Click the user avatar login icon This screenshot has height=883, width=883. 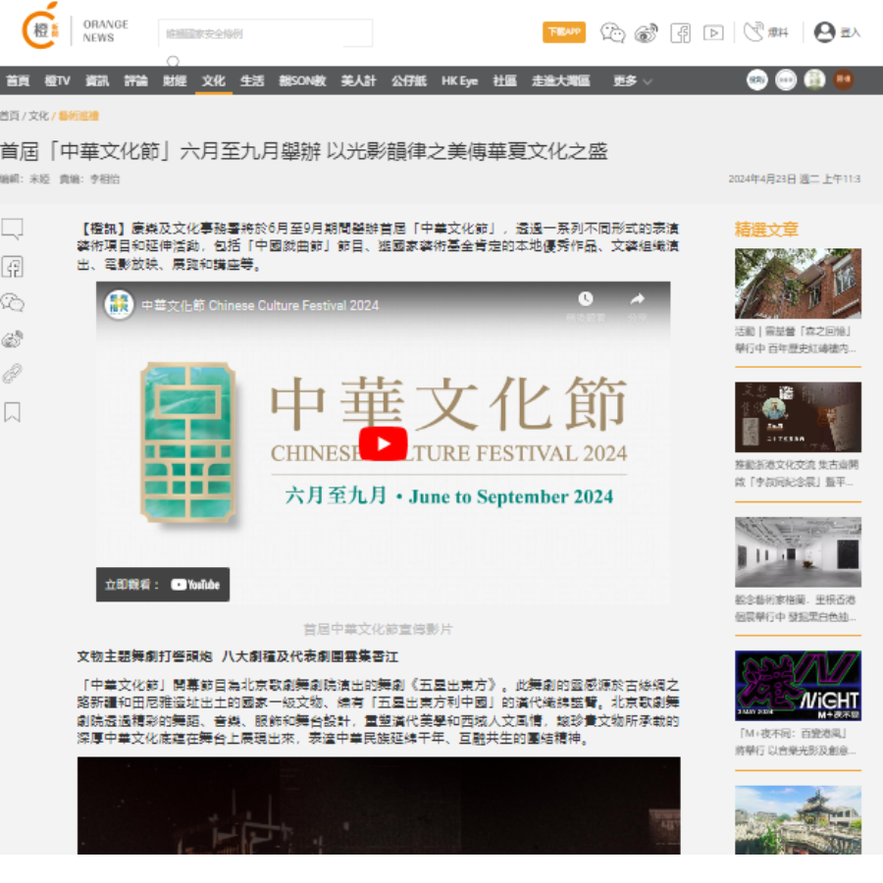click(824, 32)
